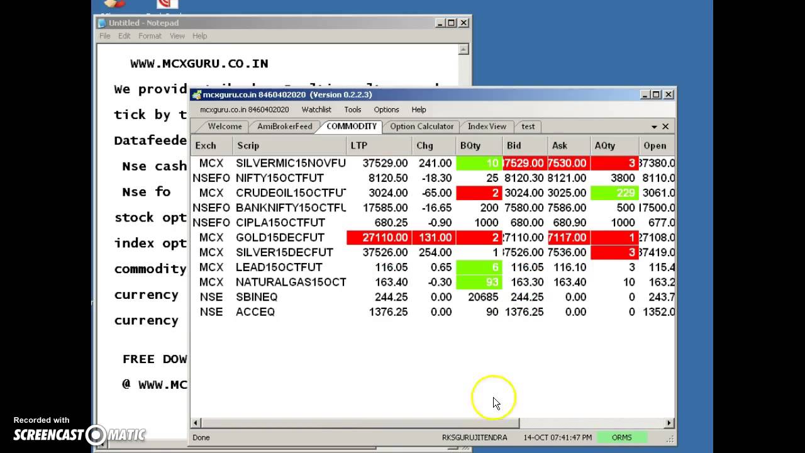Click the date-time in the status bar
This screenshot has width=805, height=453.
[x=557, y=437]
